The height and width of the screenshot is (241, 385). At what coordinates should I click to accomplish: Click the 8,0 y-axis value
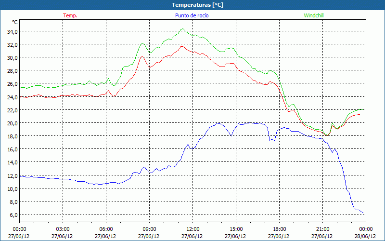click(13, 201)
